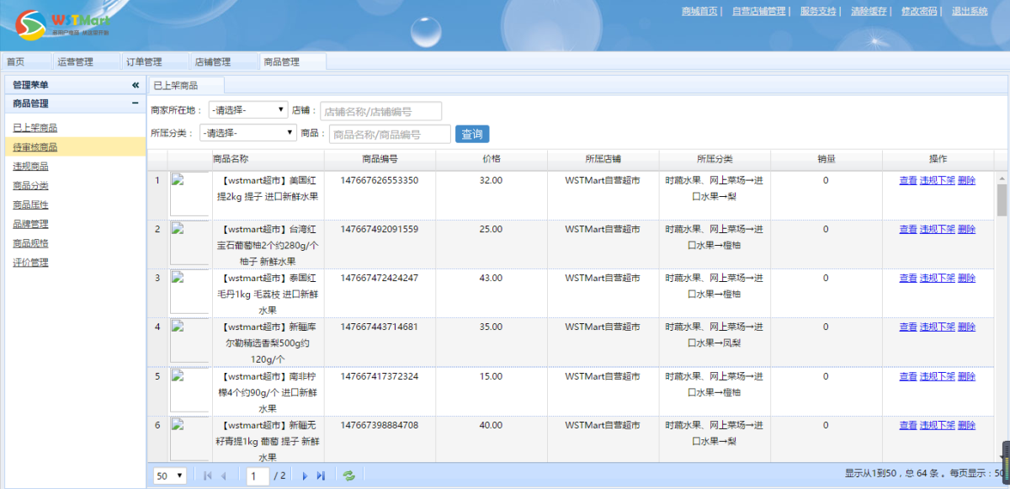The width and height of the screenshot is (1010, 489).
Task: Click product thumbnail for 新疆库尔勒香梨
Action: [x=189, y=341]
